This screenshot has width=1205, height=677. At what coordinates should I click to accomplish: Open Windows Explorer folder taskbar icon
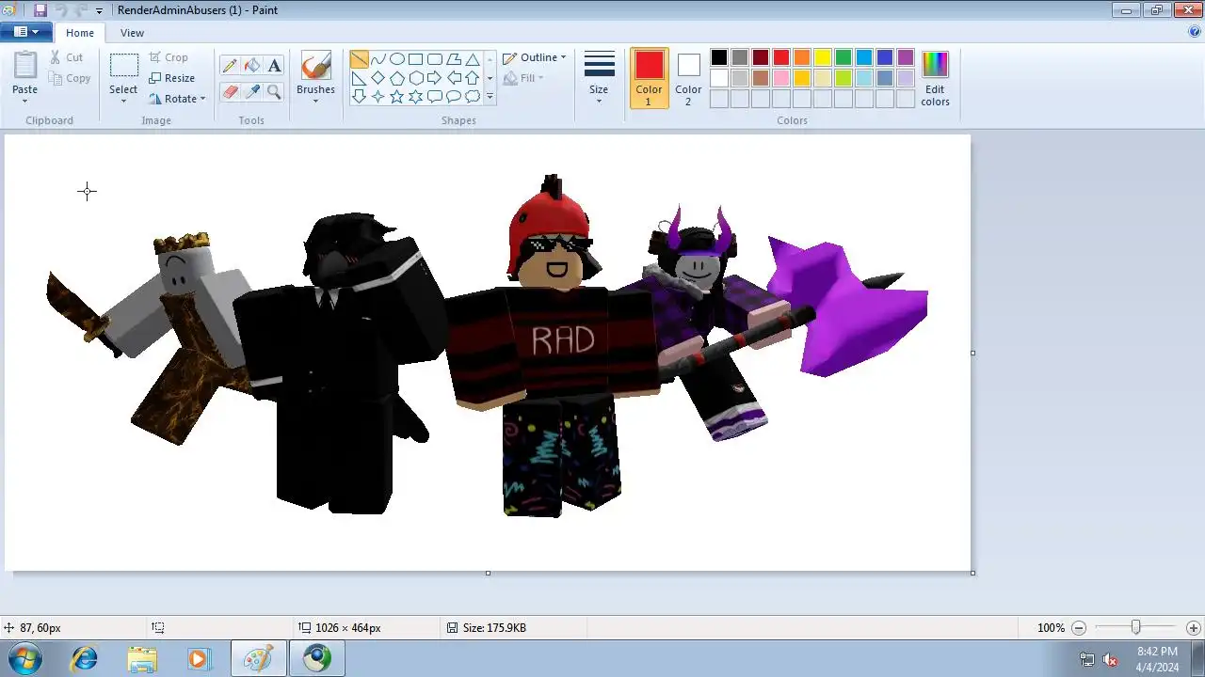pos(142,658)
